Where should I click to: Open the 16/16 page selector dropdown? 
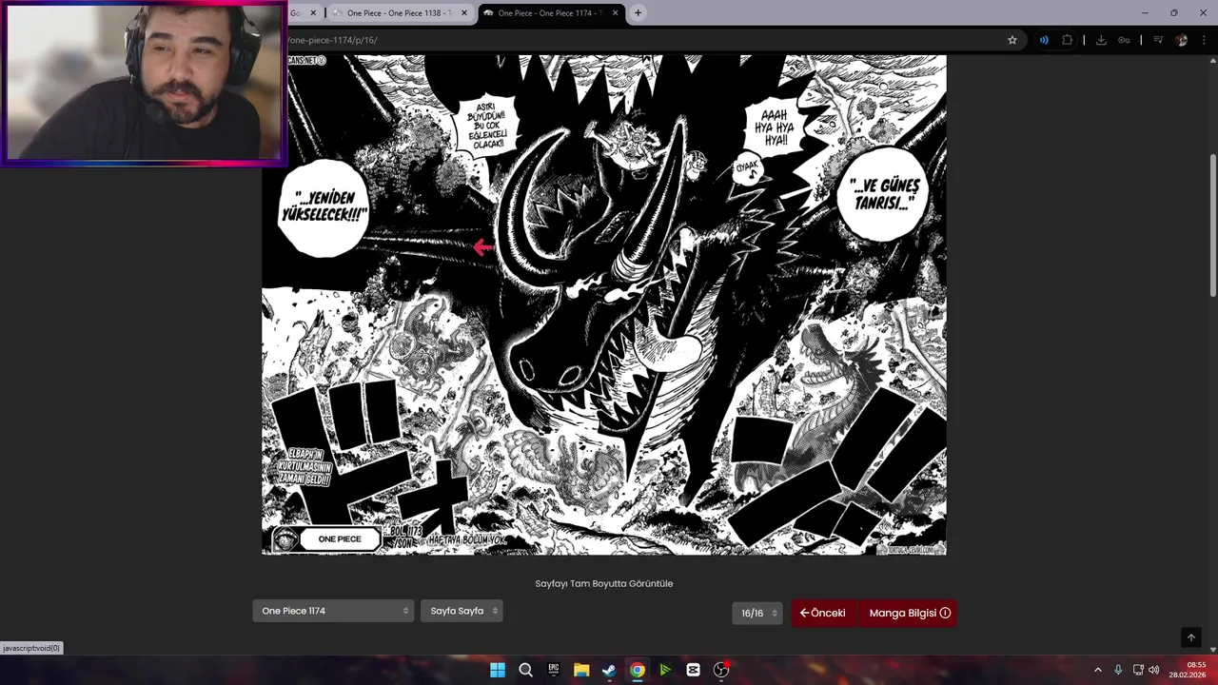(757, 613)
